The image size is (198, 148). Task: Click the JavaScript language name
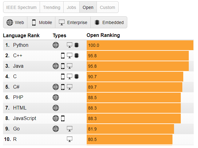click(x=25, y=118)
